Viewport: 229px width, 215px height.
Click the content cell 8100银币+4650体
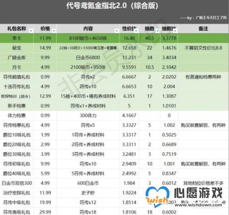coord(88,38)
